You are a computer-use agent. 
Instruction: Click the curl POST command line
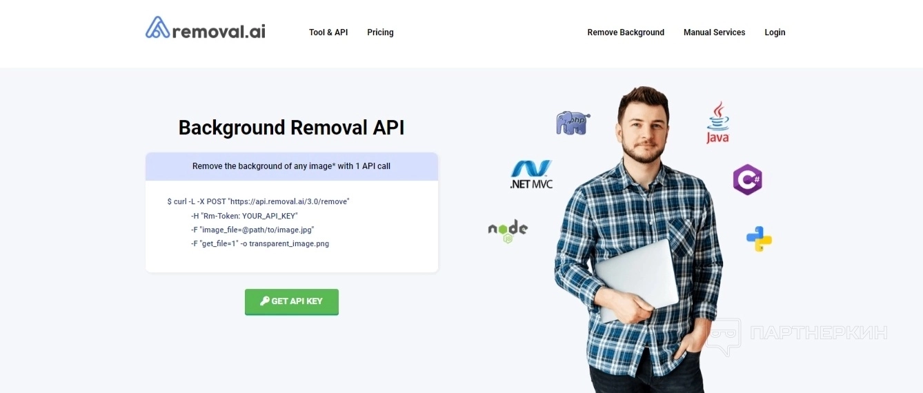coord(259,201)
